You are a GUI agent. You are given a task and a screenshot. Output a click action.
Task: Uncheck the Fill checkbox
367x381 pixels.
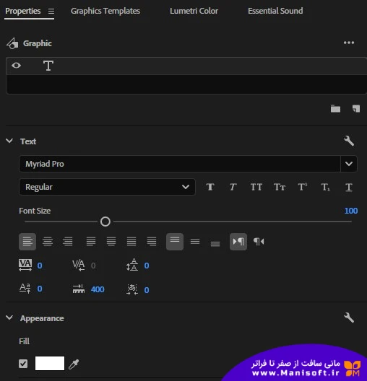[23, 364]
